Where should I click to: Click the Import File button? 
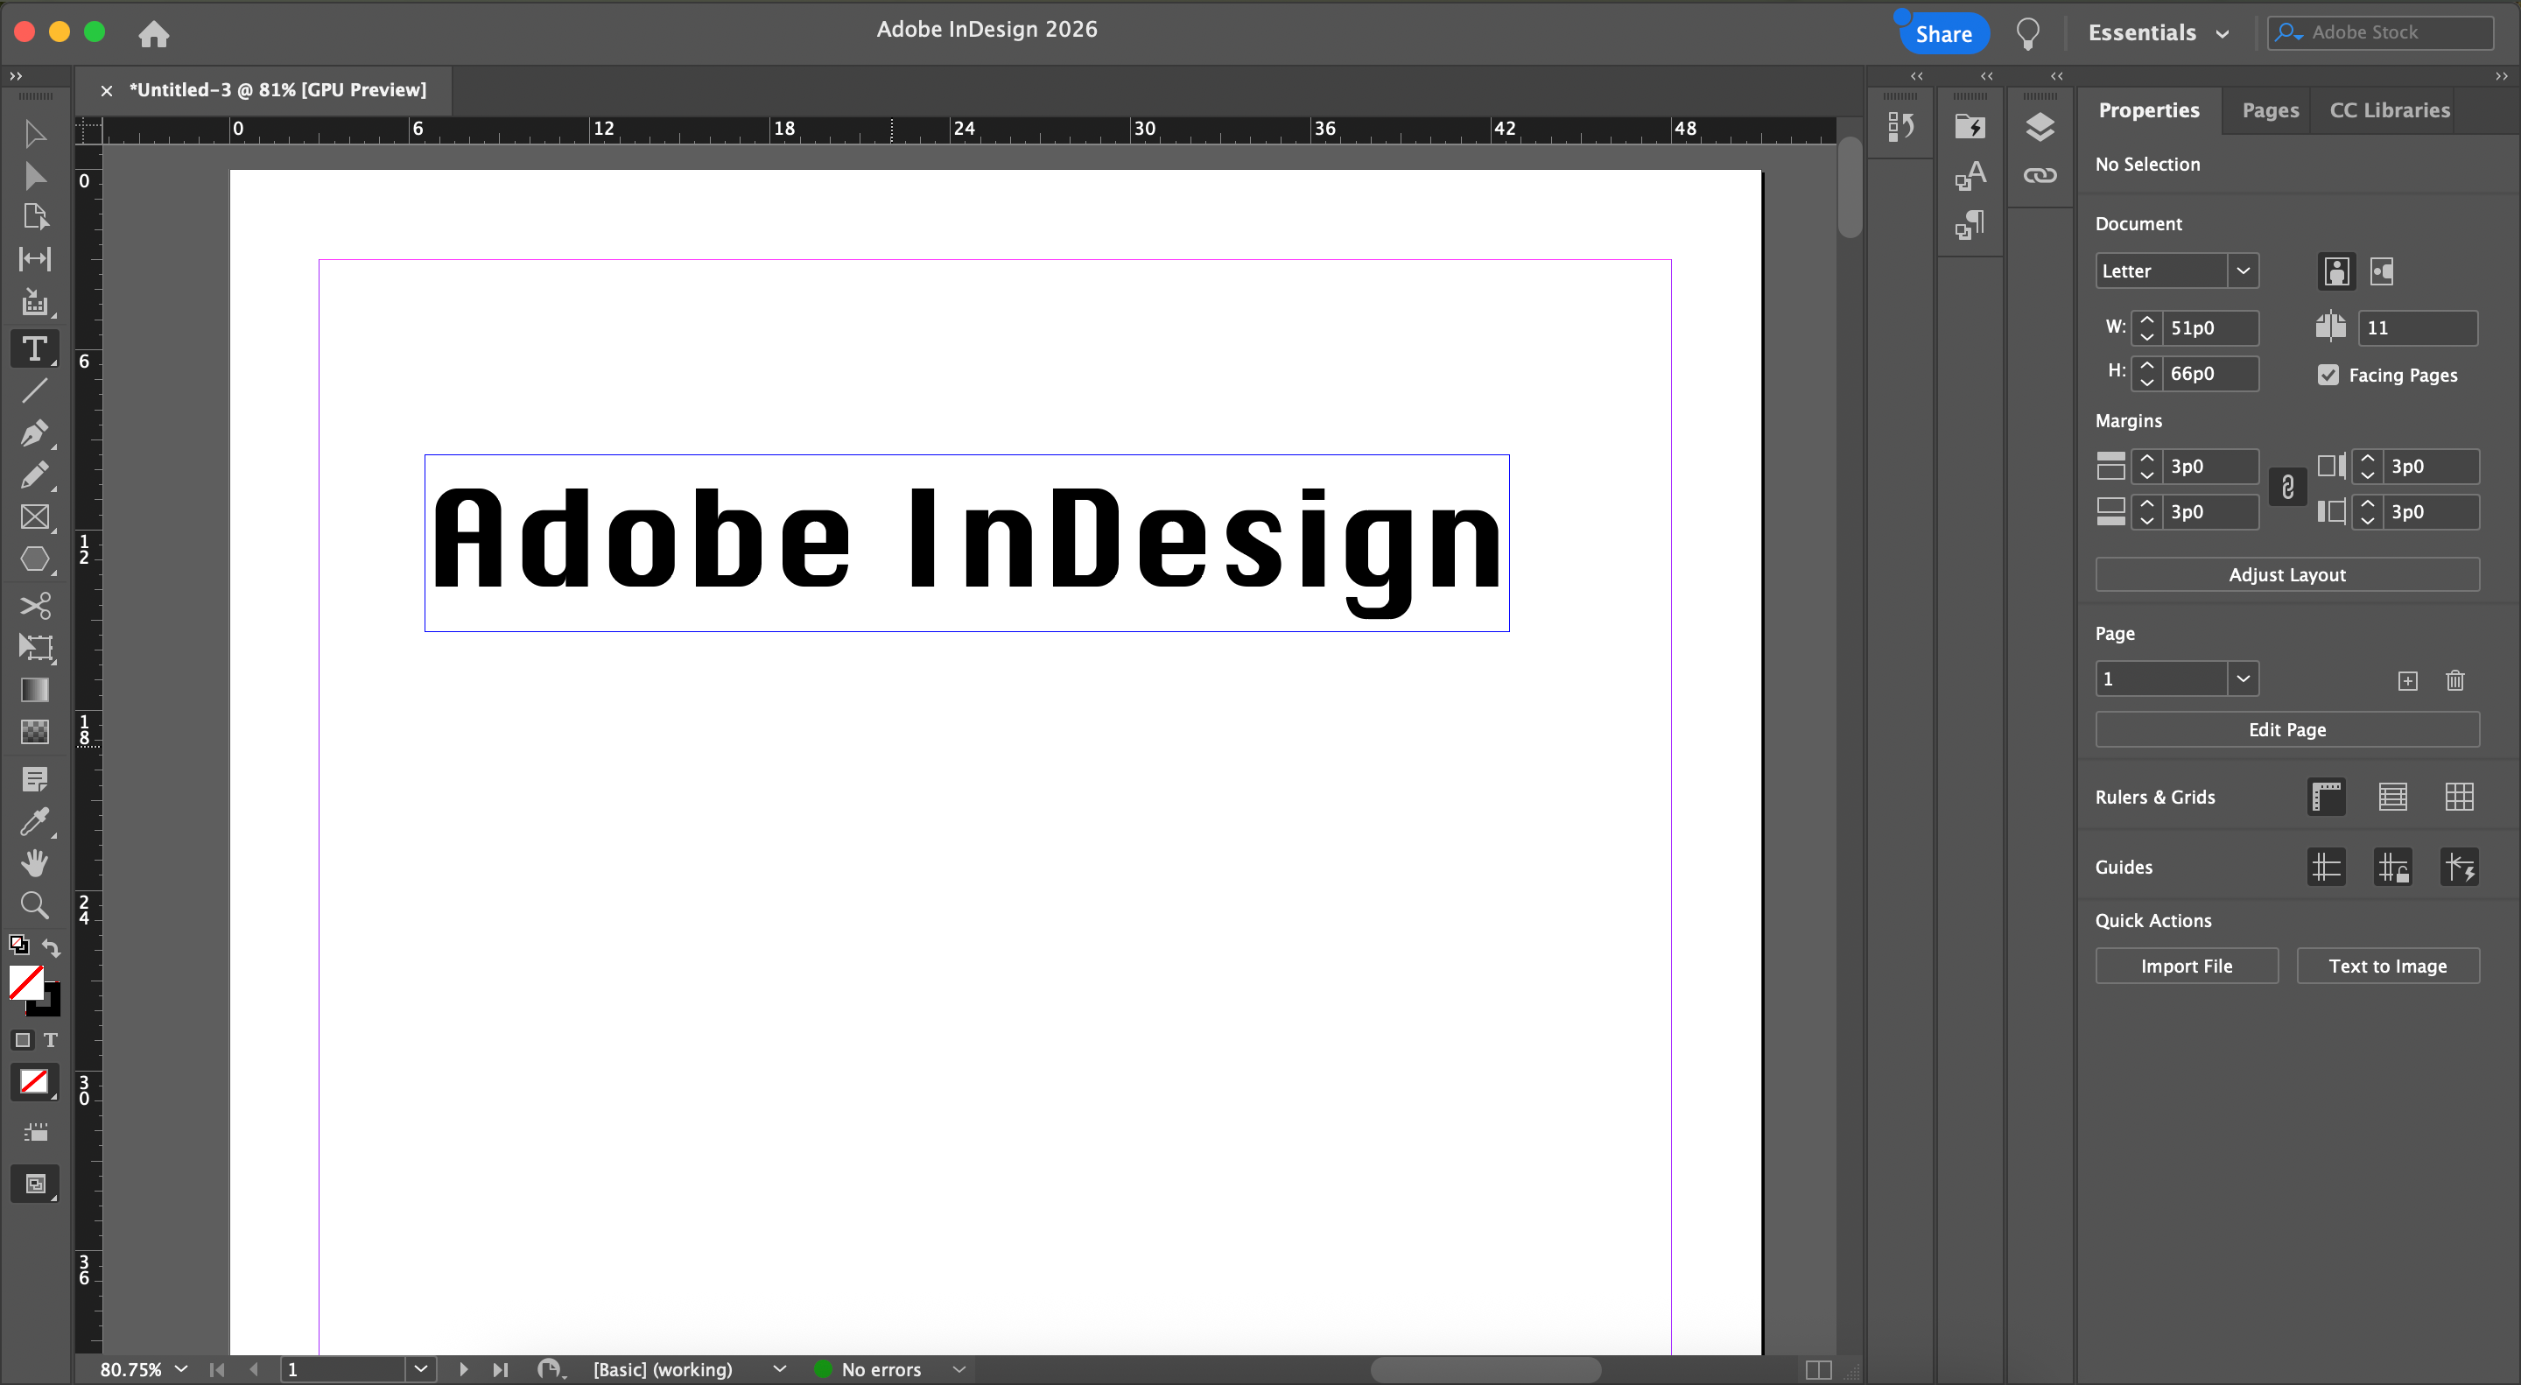(2186, 966)
